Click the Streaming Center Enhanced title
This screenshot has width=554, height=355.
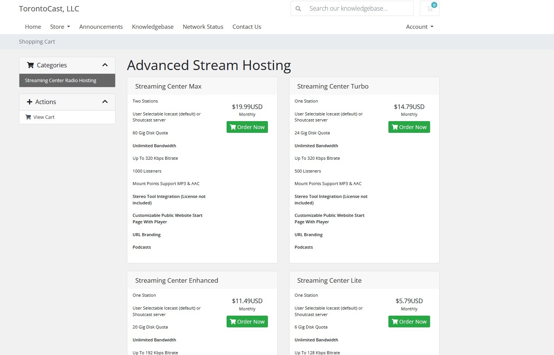pos(177,280)
